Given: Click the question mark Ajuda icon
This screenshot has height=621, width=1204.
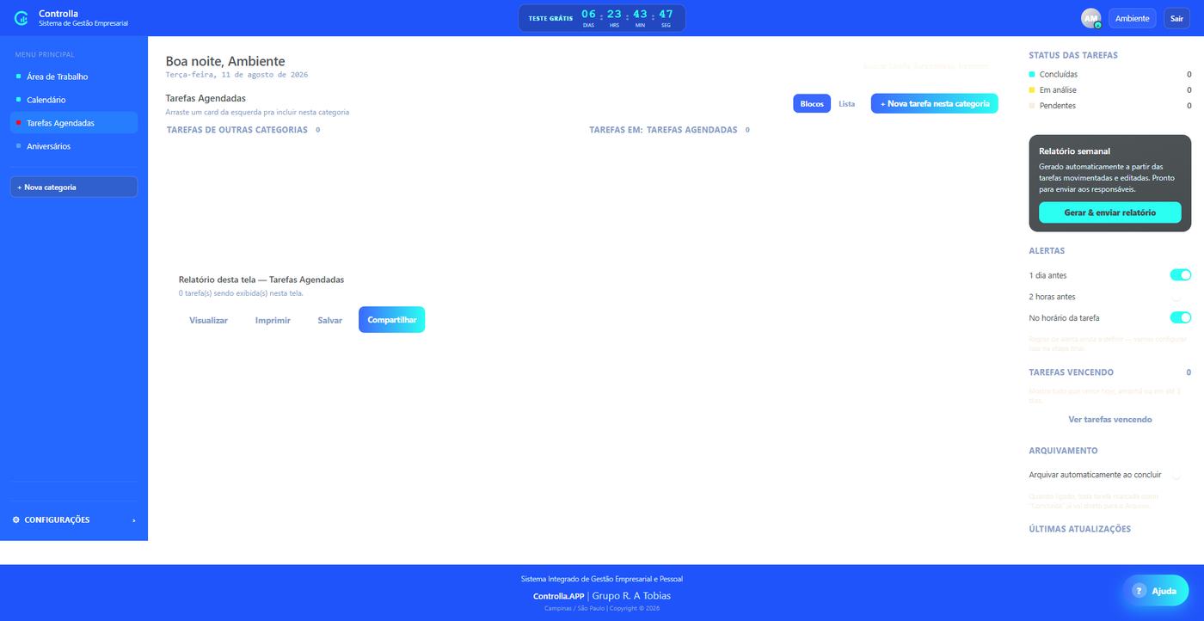Looking at the screenshot, I should (x=1139, y=591).
